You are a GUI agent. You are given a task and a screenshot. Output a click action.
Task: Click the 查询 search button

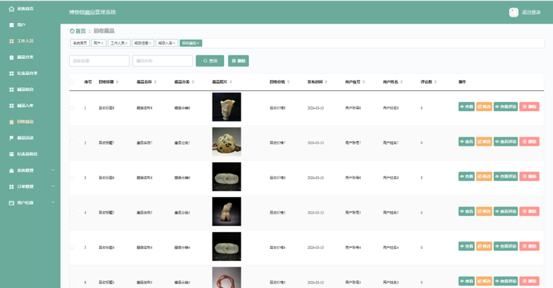pos(210,61)
